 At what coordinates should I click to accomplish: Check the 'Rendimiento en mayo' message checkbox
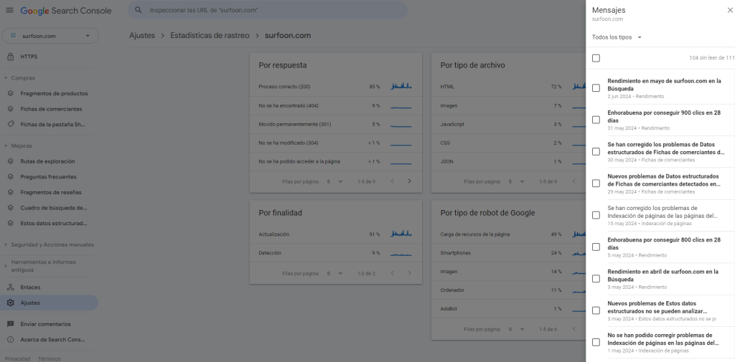(596, 88)
